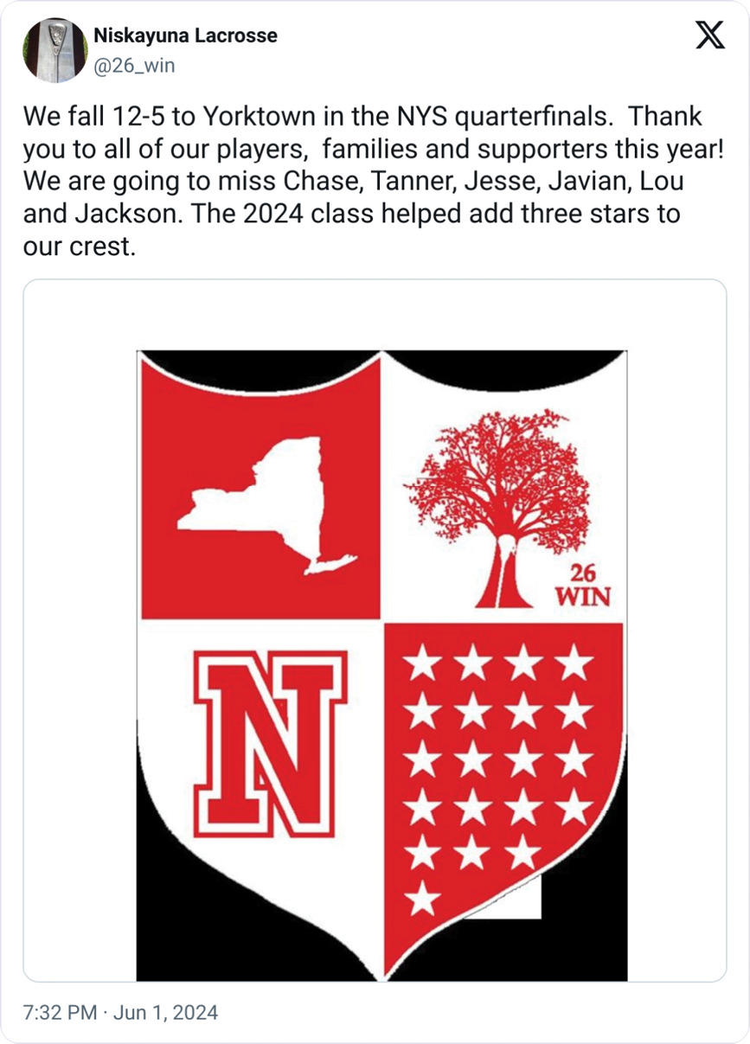Open the @26_win handle link

(133, 66)
